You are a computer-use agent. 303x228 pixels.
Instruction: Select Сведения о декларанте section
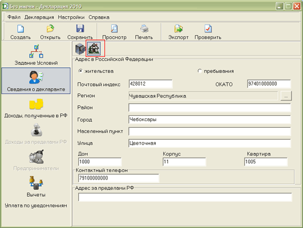point(36,81)
